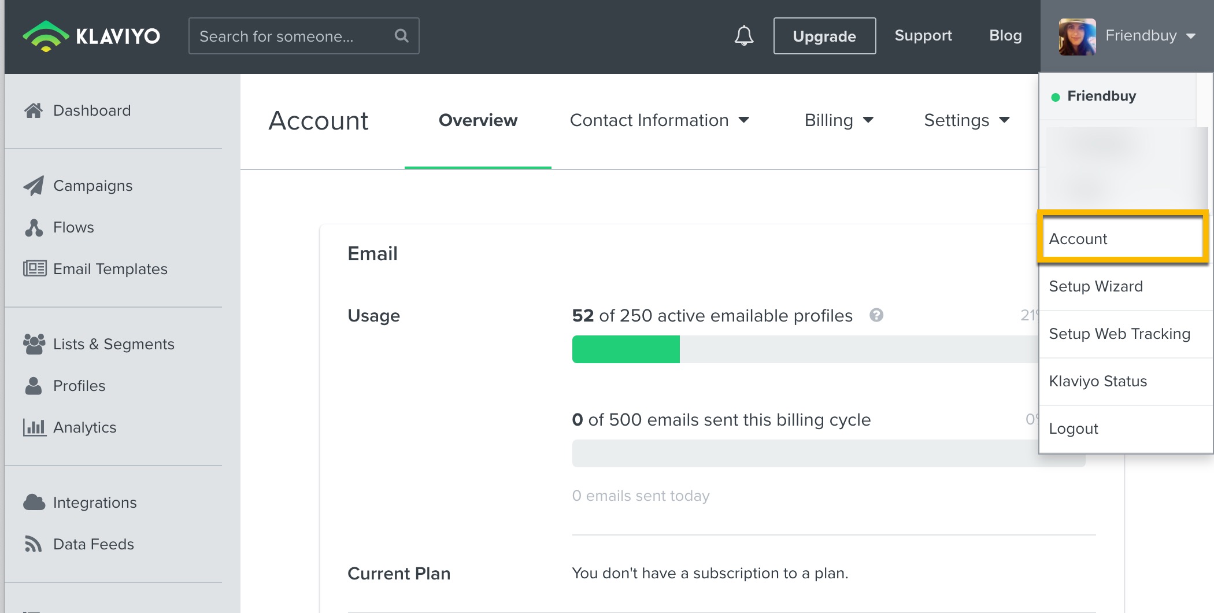
Task: Open Klaviyo Status menu item
Action: tap(1126, 381)
